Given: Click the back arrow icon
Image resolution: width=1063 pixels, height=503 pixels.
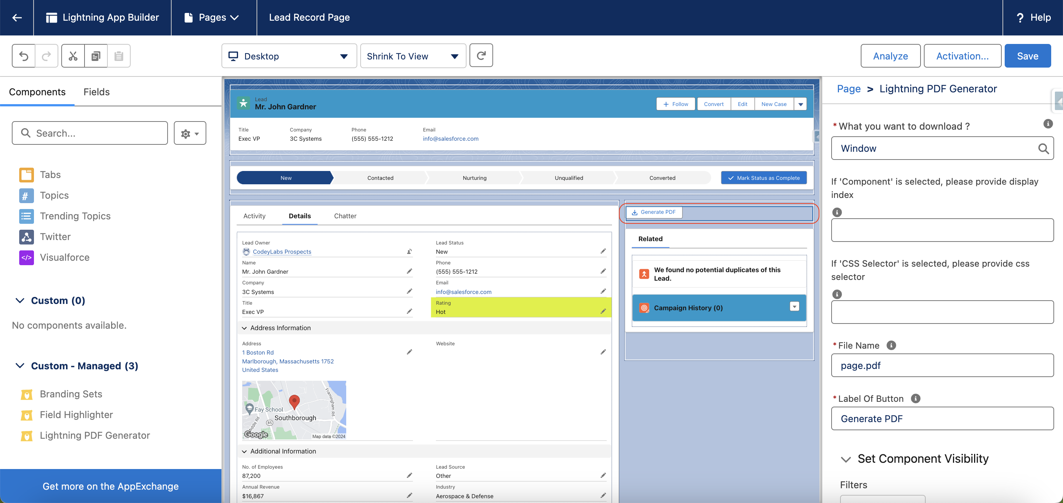Looking at the screenshot, I should [17, 17].
